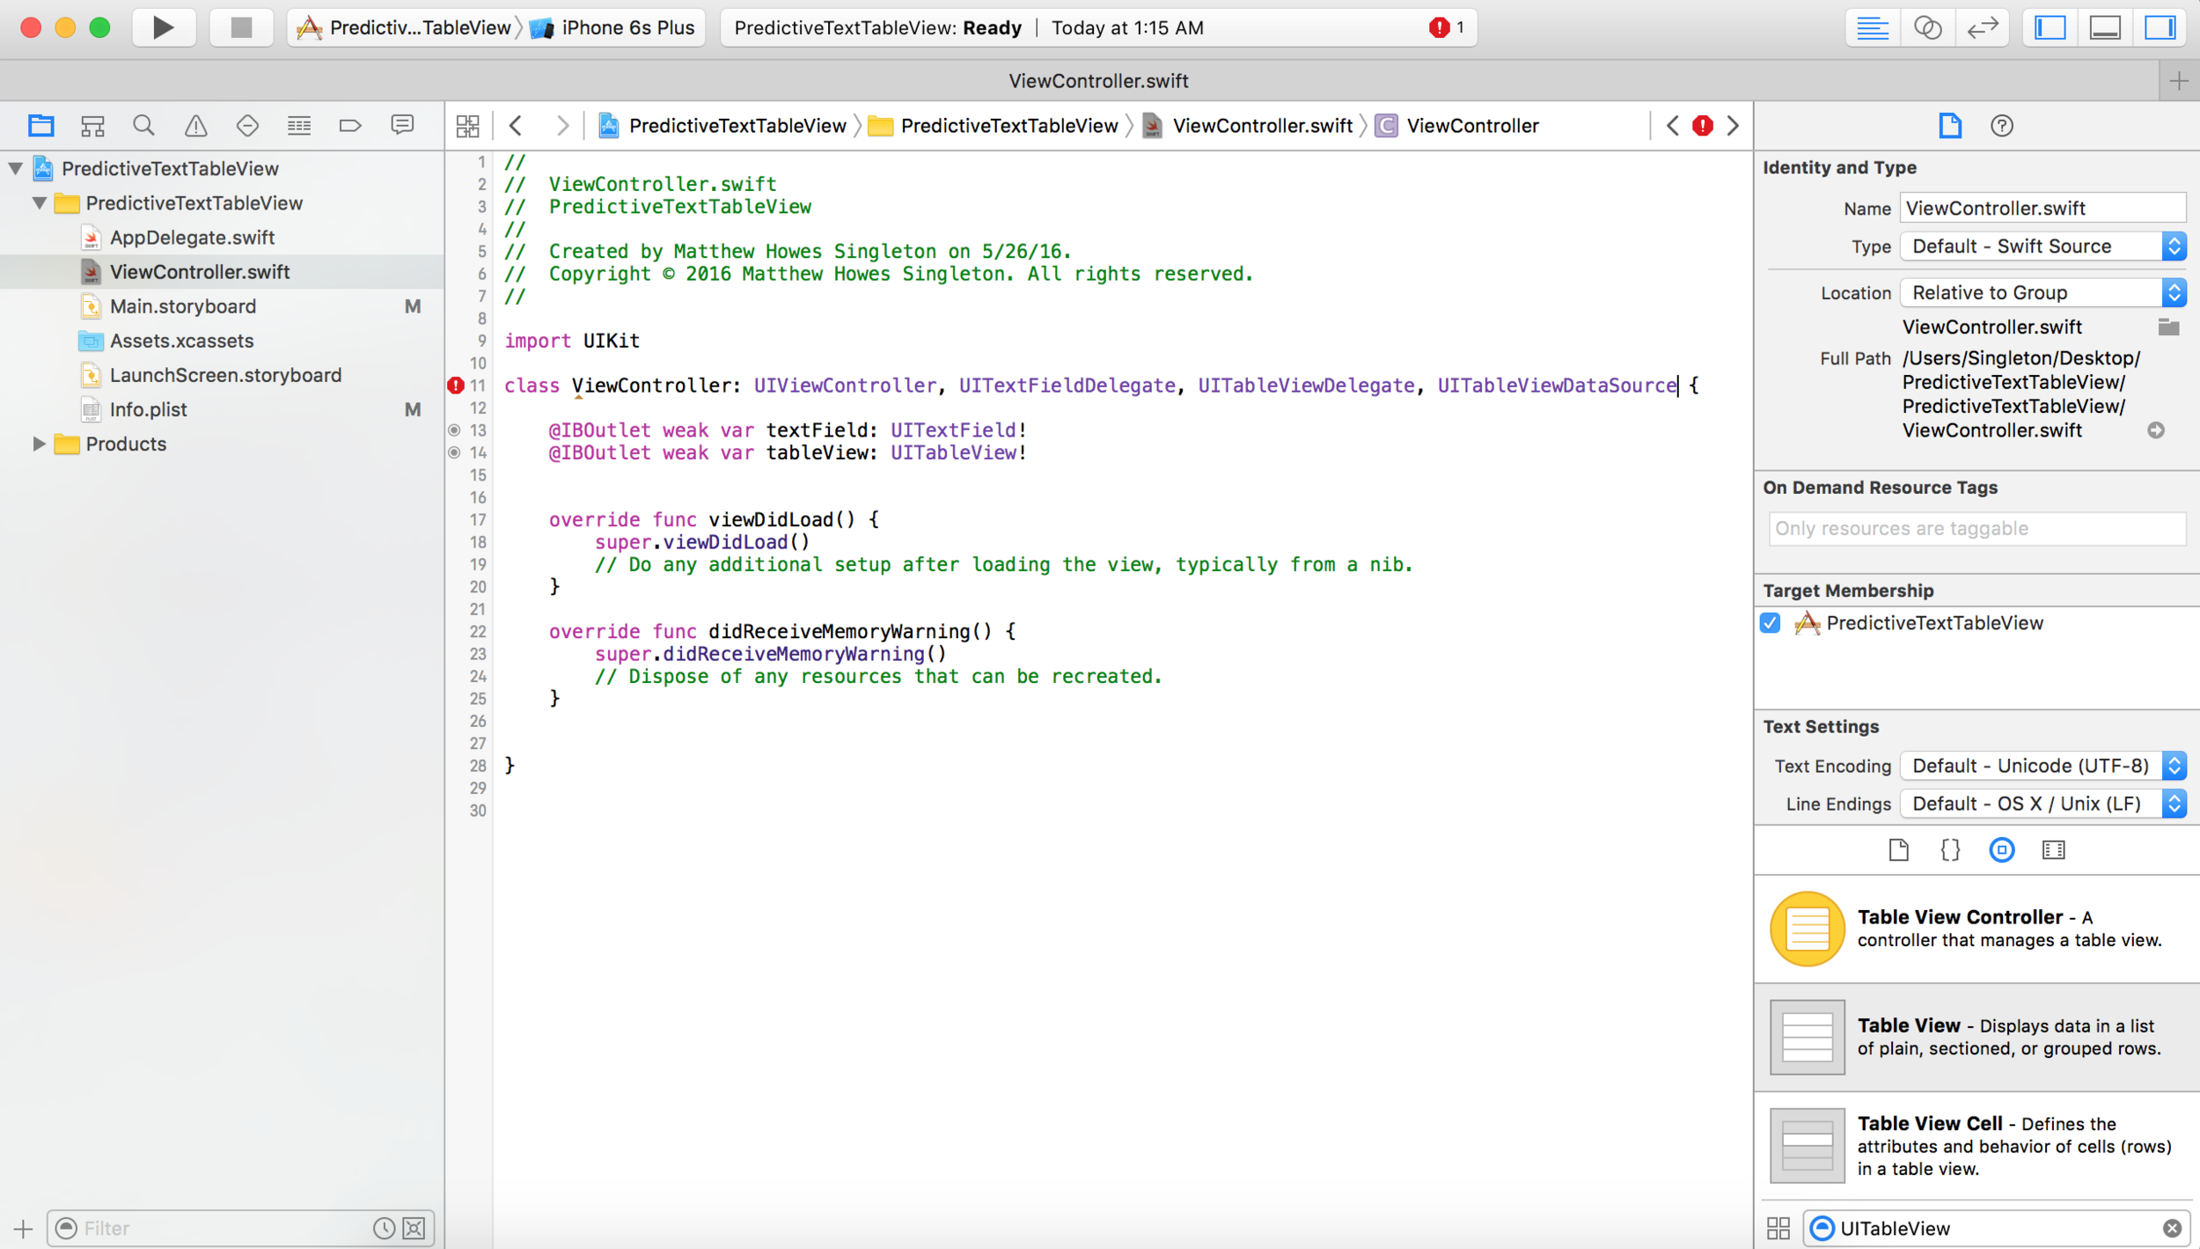The image size is (2200, 1249).
Task: Toggle the Navigator pane
Action: [2050, 27]
